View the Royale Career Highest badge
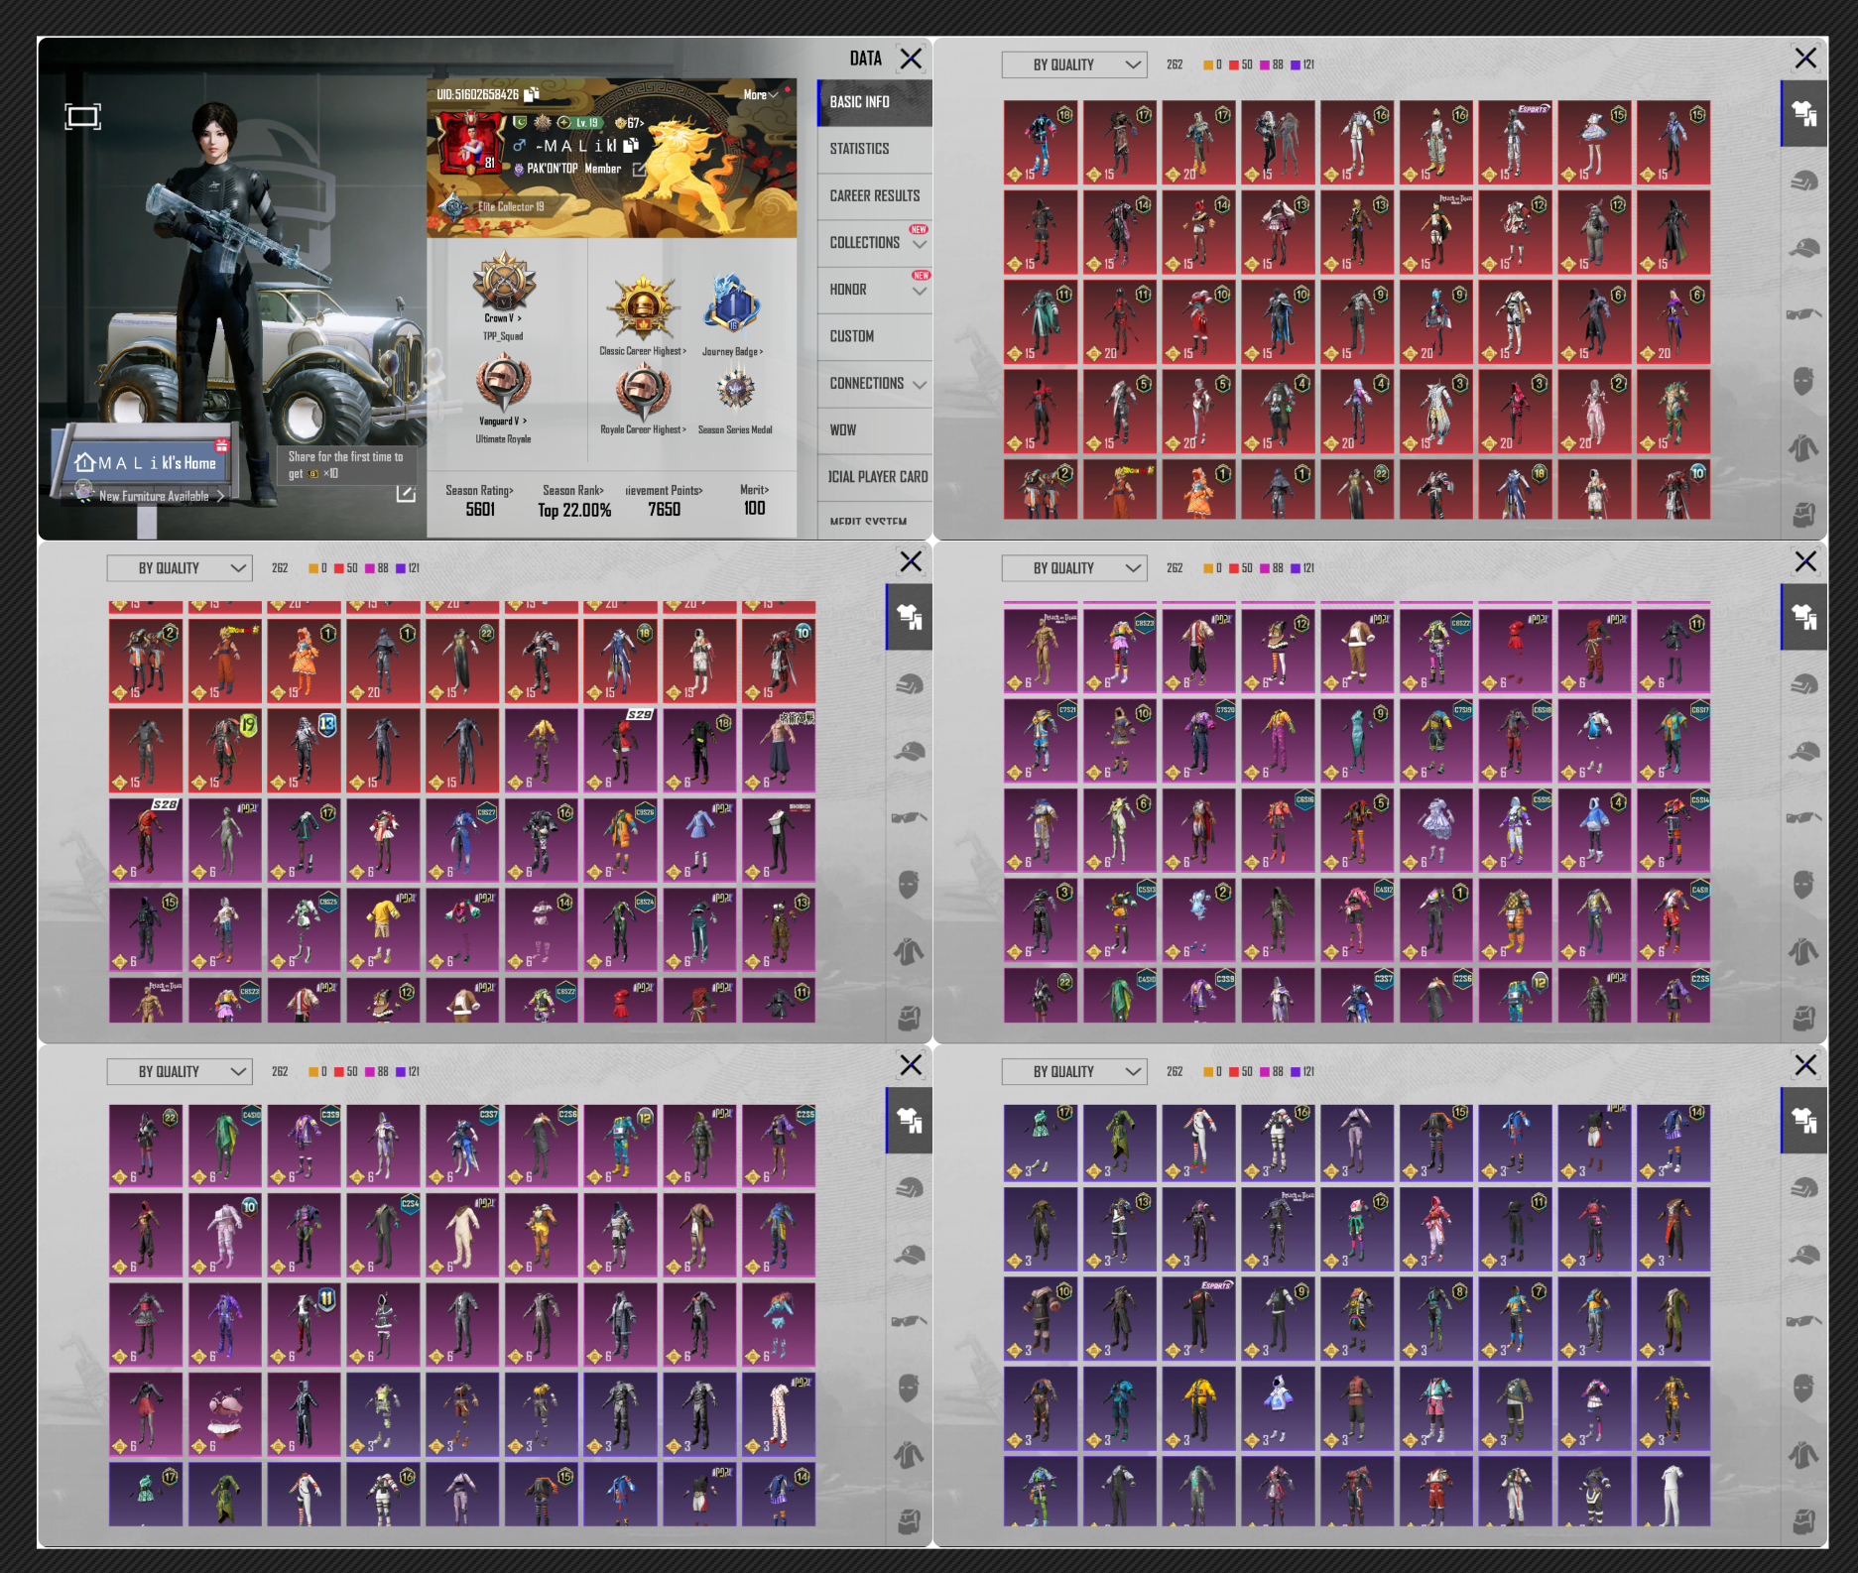This screenshot has height=1573, width=1858. pos(643,392)
